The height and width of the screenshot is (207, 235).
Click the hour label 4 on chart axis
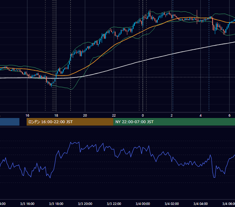point(200,116)
